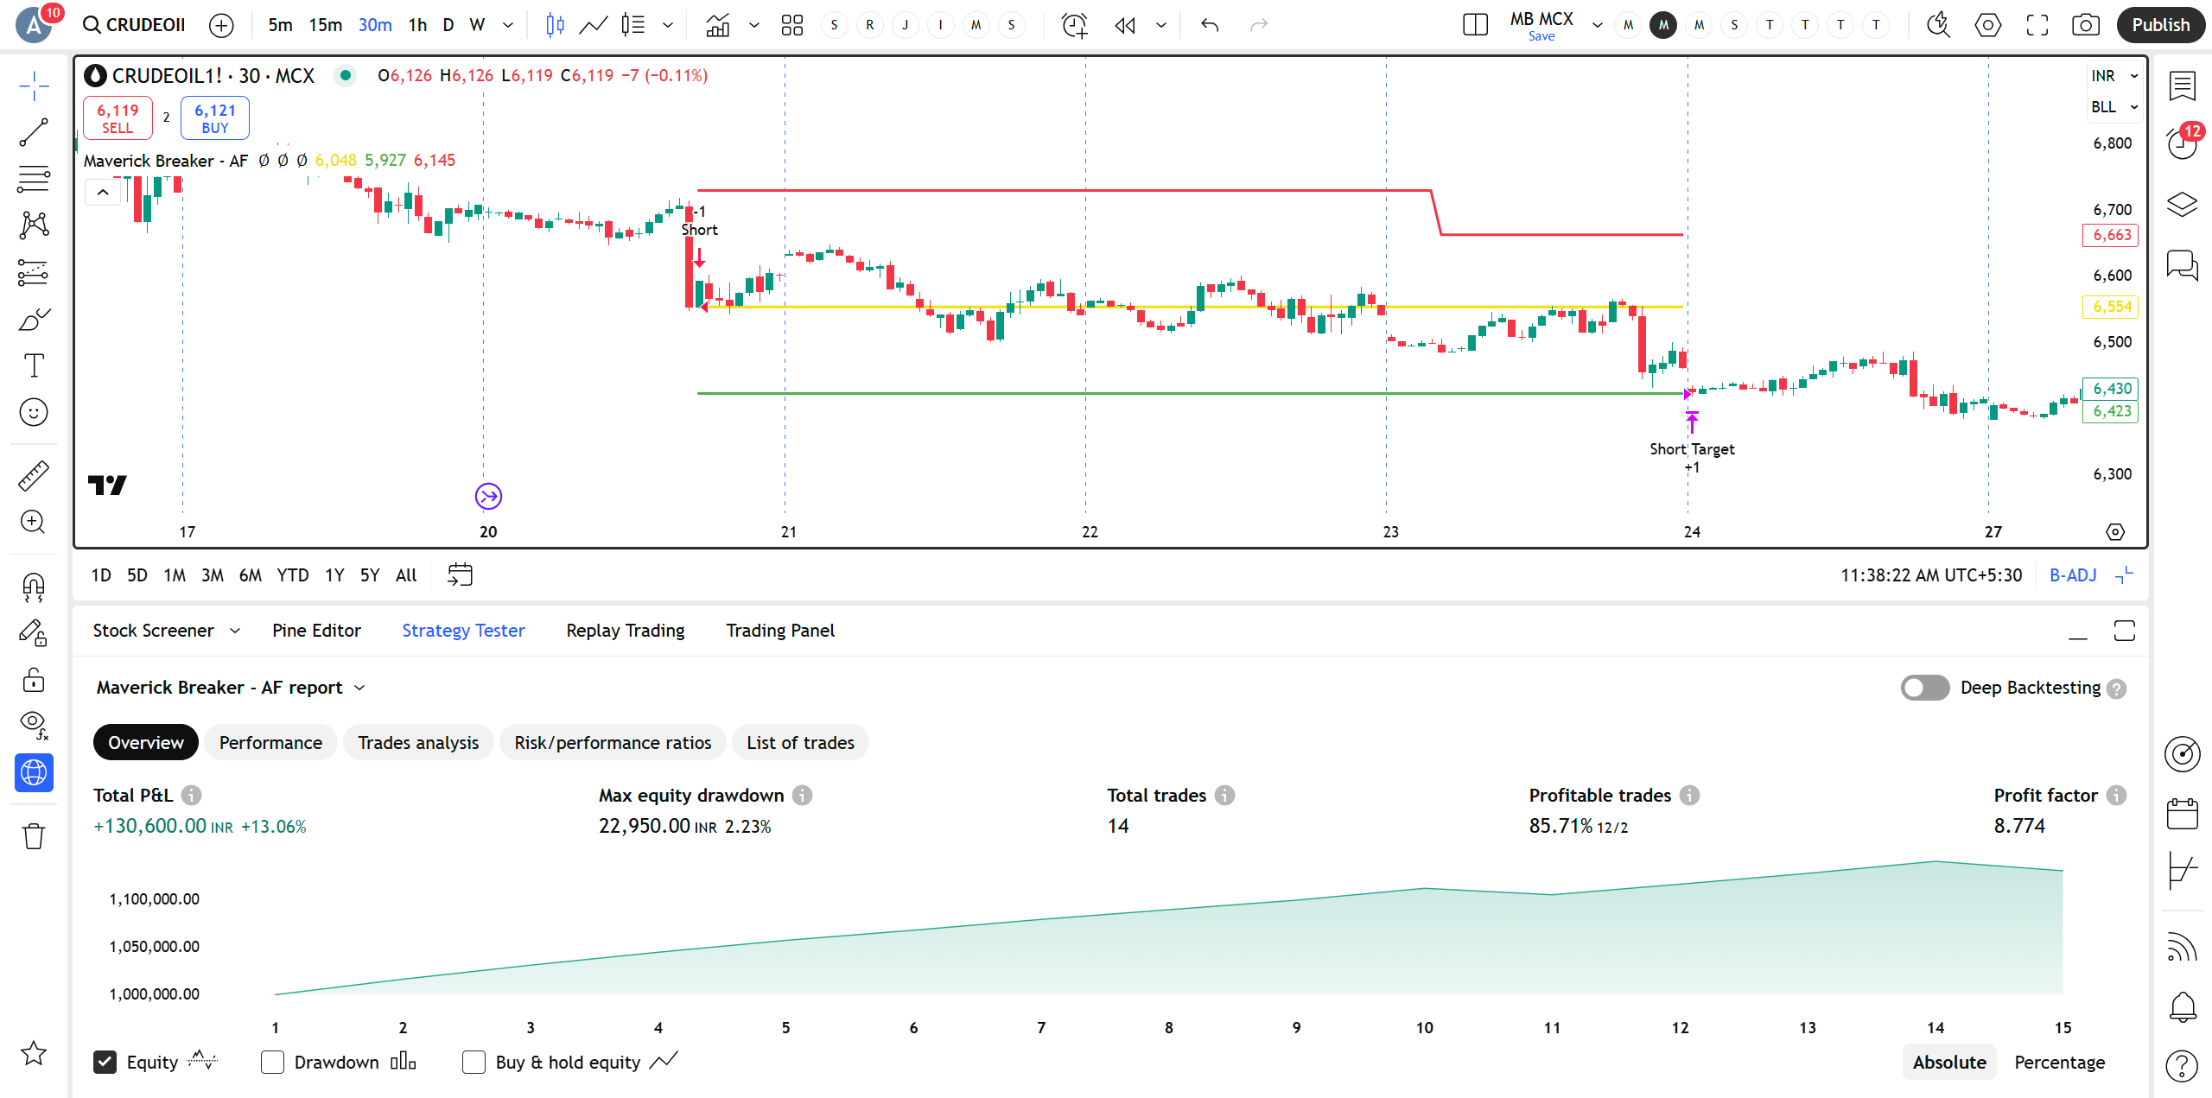The height and width of the screenshot is (1098, 2212).
Task: Open the Alerts clock icon in top toolbar
Action: 1074,25
